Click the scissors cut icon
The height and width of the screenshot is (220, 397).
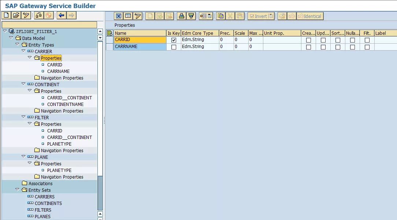coord(230,16)
